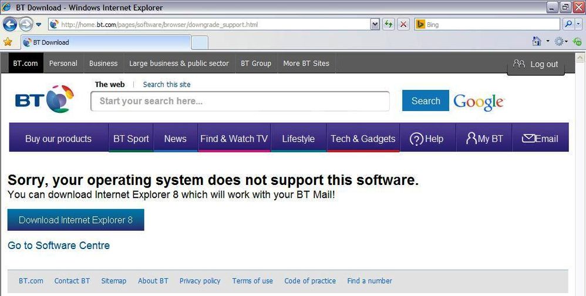The width and height of the screenshot is (586, 296).
Task: Click the blue Search button
Action: [x=426, y=100]
